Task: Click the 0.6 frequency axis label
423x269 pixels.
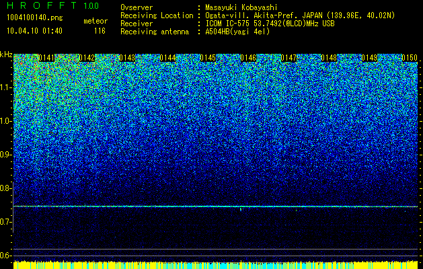Action: (6, 256)
